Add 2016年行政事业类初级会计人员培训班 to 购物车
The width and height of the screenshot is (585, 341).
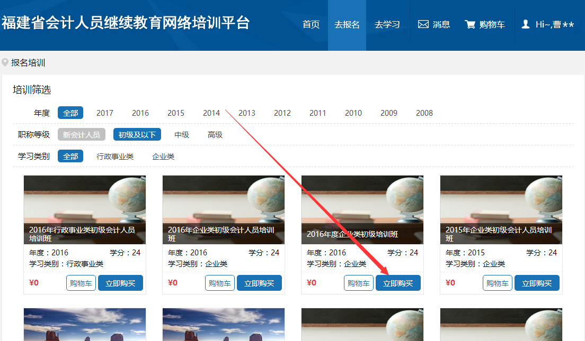coord(81,283)
